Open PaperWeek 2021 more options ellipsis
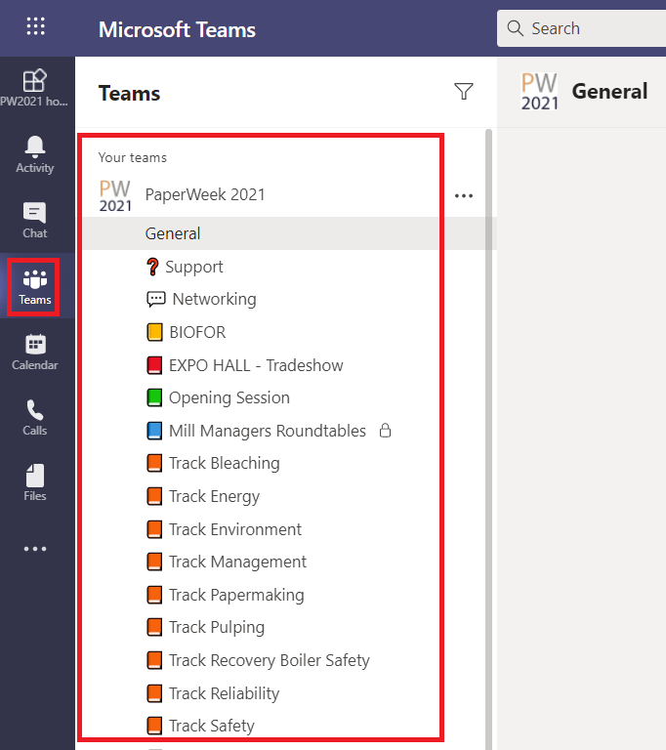666x750 pixels. pyautogui.click(x=464, y=195)
